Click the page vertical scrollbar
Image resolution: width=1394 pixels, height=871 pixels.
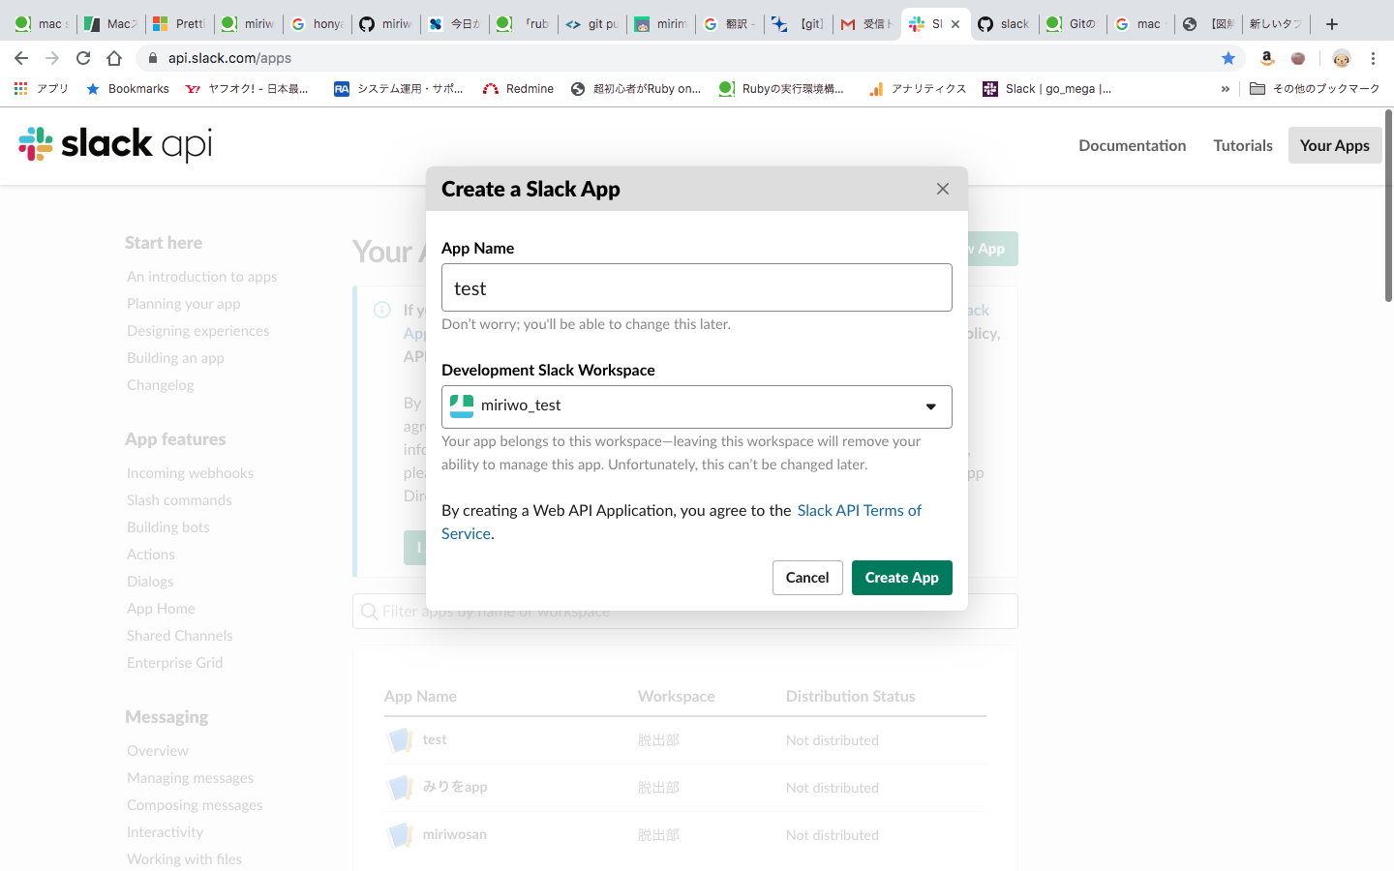(x=1388, y=206)
